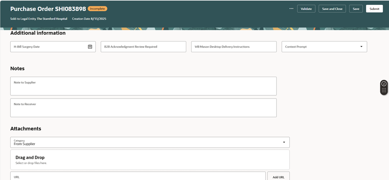The height and width of the screenshot is (180, 389).
Task: Click the Incomplete status badge
Action: click(97, 9)
